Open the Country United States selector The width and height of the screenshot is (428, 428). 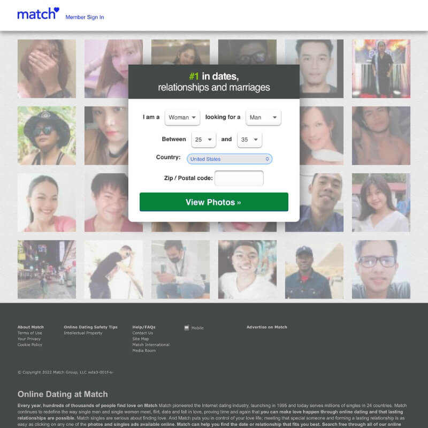click(230, 159)
